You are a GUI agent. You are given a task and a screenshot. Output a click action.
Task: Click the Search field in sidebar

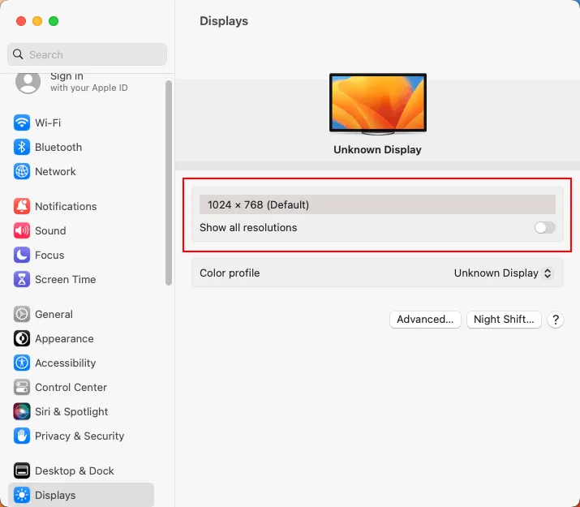pyautogui.click(x=87, y=54)
